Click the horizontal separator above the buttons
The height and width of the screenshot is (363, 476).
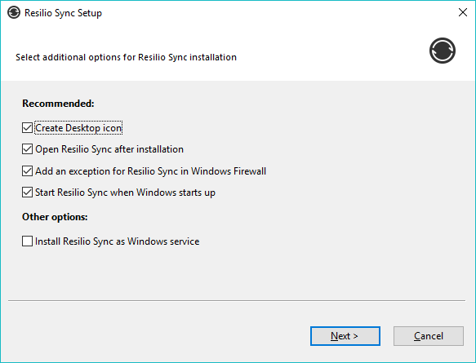[237, 301]
